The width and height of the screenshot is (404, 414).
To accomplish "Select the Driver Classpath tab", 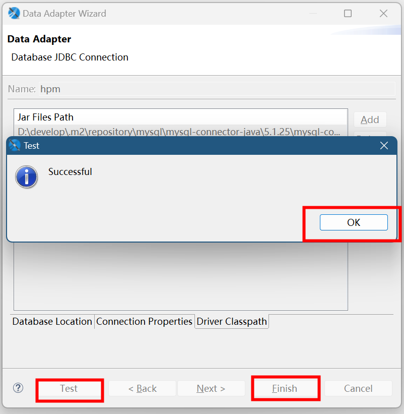I will click(232, 321).
